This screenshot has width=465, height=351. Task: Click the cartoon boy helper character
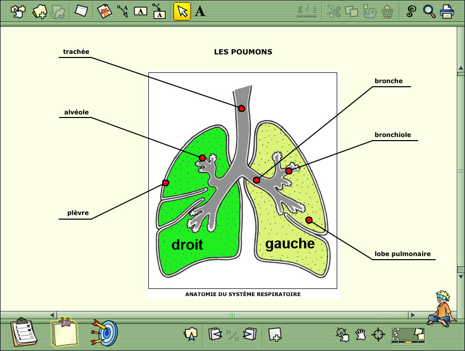tap(442, 308)
